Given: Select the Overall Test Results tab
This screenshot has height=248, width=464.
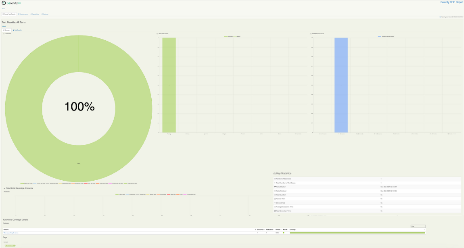Looking at the screenshot, I should tap(9, 14).
